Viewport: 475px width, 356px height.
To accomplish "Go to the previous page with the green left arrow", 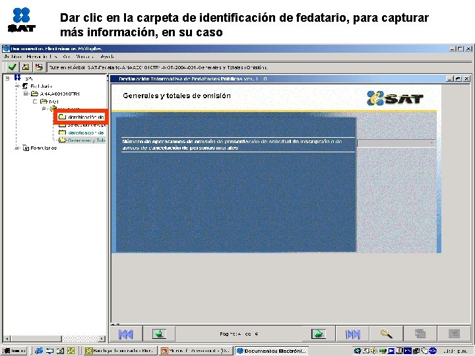I will click(160, 334).
